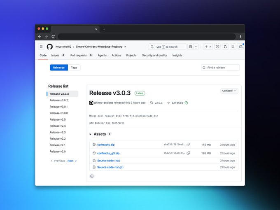Click the green commit status check icon

click(x=186, y=103)
